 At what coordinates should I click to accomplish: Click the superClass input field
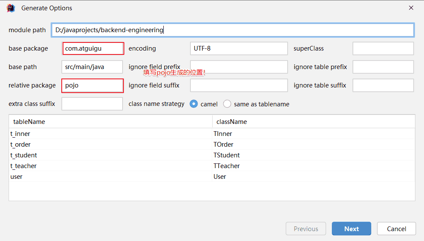click(x=383, y=48)
